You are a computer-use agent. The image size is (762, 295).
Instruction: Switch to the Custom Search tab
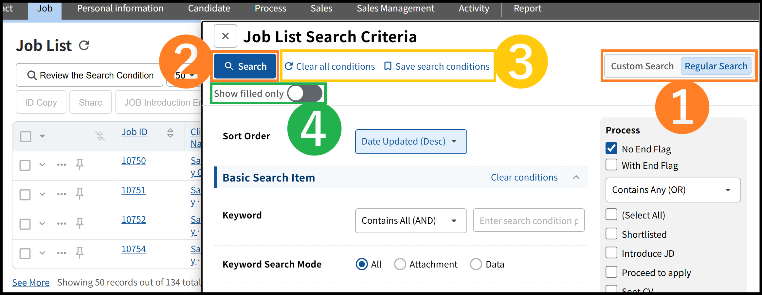(642, 66)
